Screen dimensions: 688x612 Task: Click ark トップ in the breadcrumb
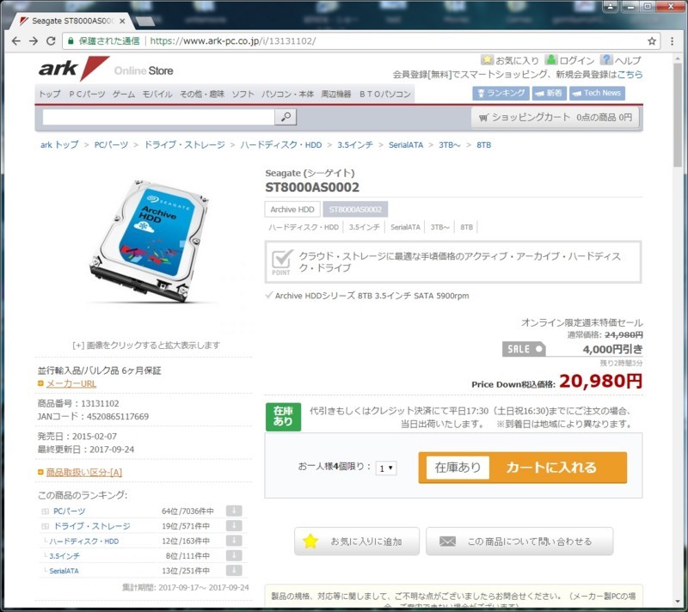59,144
